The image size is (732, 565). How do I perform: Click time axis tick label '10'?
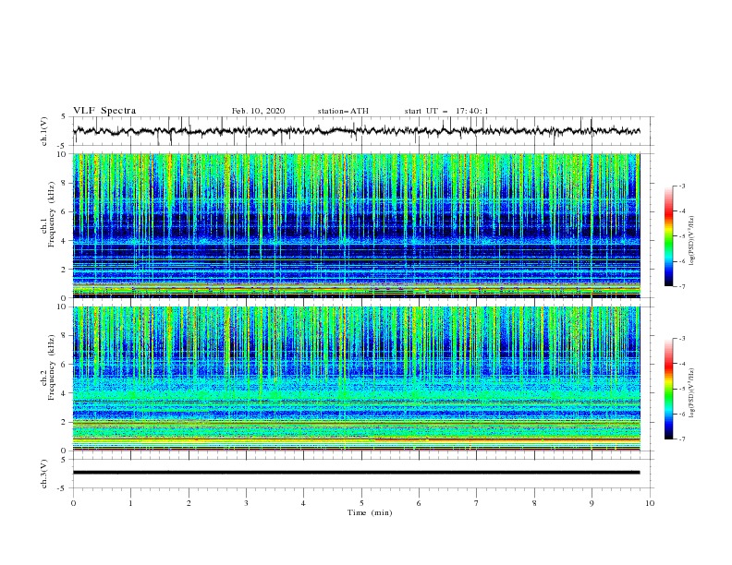650,503
